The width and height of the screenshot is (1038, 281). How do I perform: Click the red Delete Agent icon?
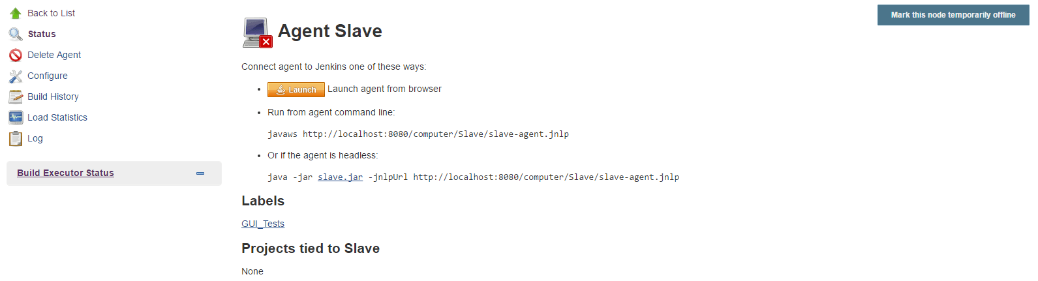pos(16,55)
